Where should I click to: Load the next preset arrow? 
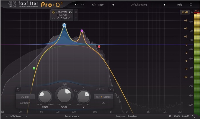pos(165,5)
